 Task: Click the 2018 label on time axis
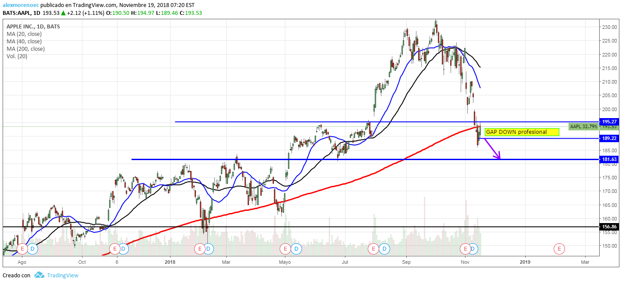(x=170, y=262)
